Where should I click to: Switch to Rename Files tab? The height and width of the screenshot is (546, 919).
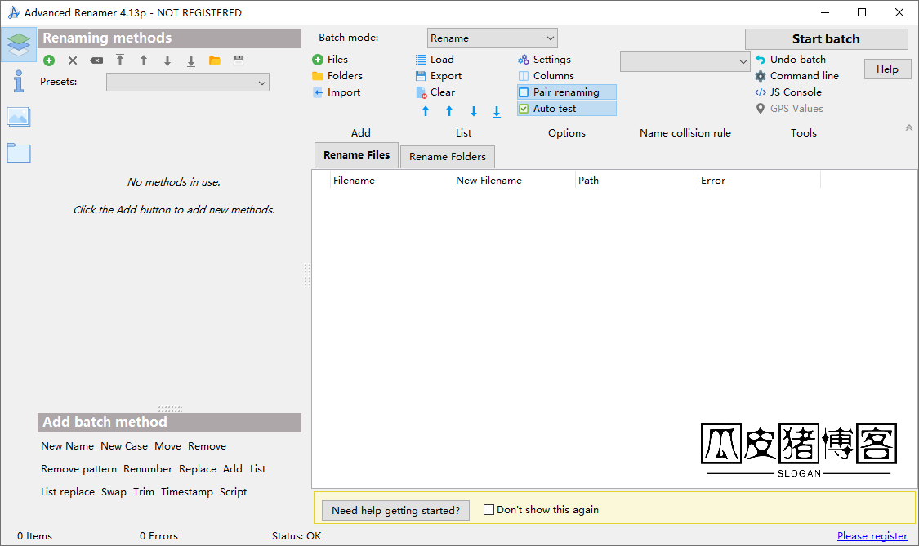(356, 154)
